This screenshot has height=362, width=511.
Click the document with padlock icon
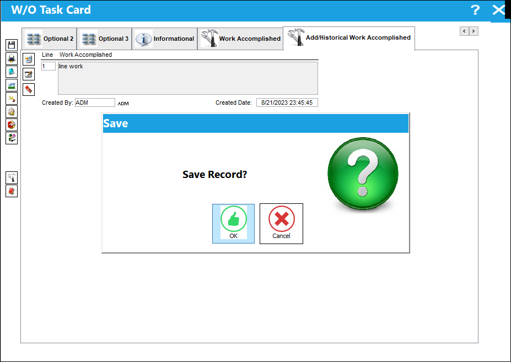point(12,111)
